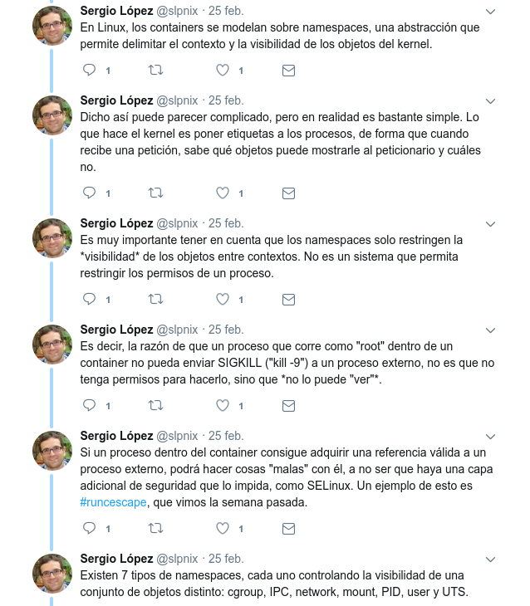The width and height of the screenshot is (530, 606).
Task: Retweet the tweet about SELinux security layer
Action: point(155,528)
